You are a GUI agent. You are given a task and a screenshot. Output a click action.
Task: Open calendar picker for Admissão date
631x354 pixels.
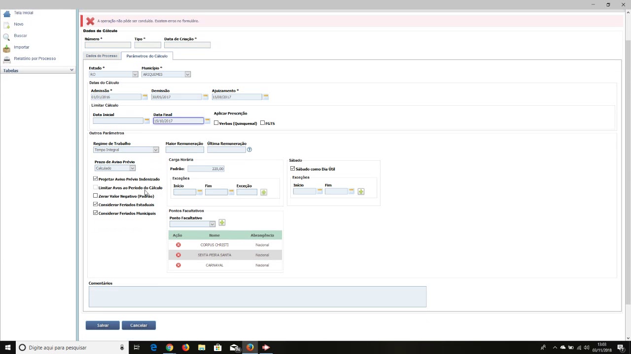144,97
